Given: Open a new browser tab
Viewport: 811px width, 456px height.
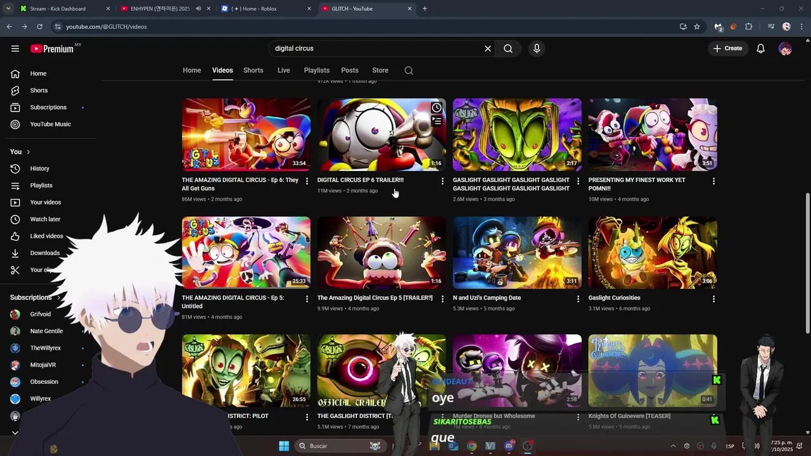Looking at the screenshot, I should click(x=425, y=9).
